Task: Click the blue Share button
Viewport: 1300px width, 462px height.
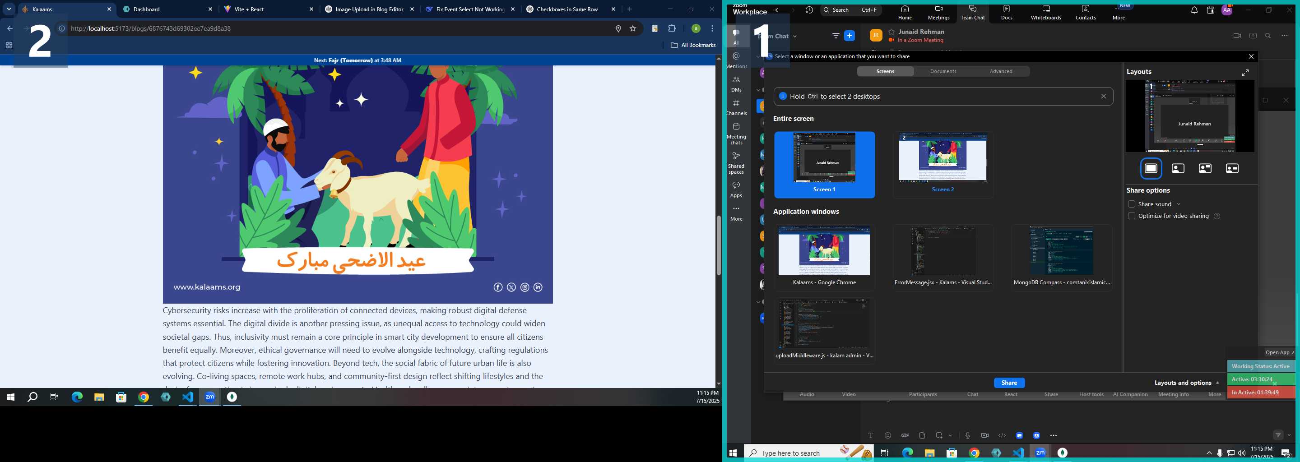Action: pyautogui.click(x=1009, y=383)
